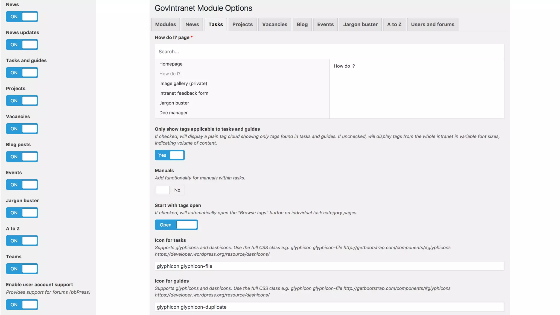Focus the Icon for guides input
The height and width of the screenshot is (315, 560).
click(329, 307)
